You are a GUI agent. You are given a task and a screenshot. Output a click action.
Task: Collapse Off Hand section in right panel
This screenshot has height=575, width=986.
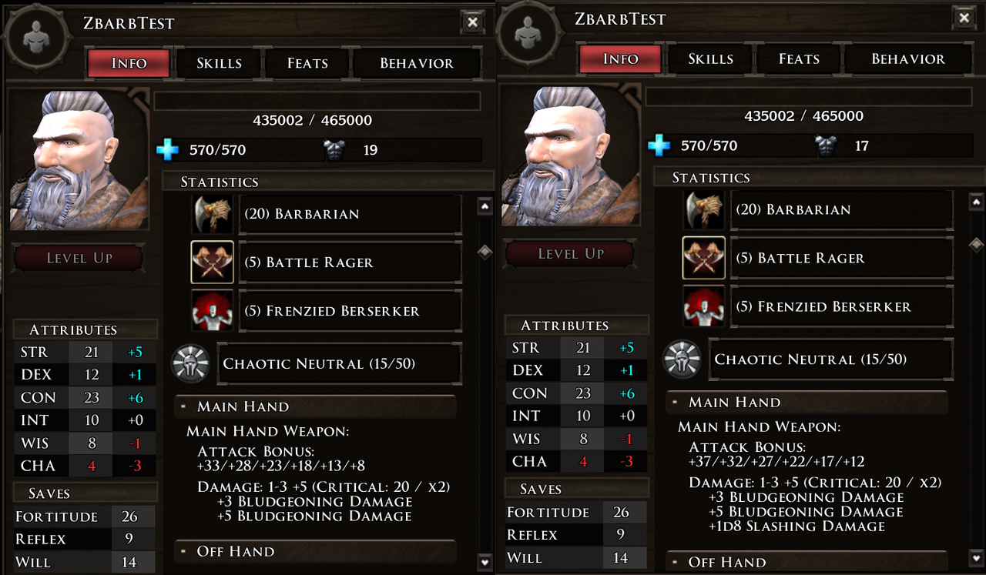click(674, 562)
